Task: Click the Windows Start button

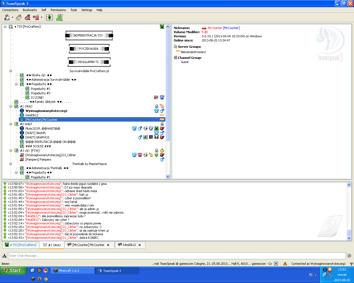Action: point(14,271)
